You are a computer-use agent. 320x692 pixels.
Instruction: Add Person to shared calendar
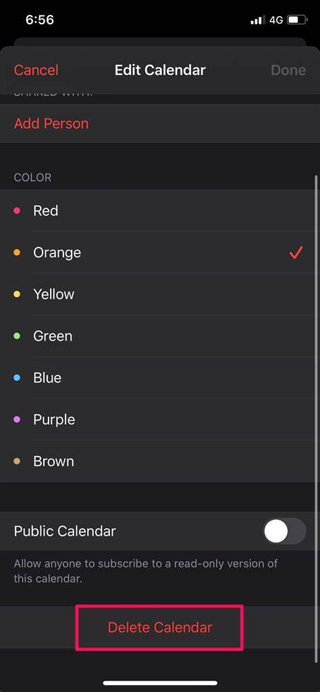(51, 123)
